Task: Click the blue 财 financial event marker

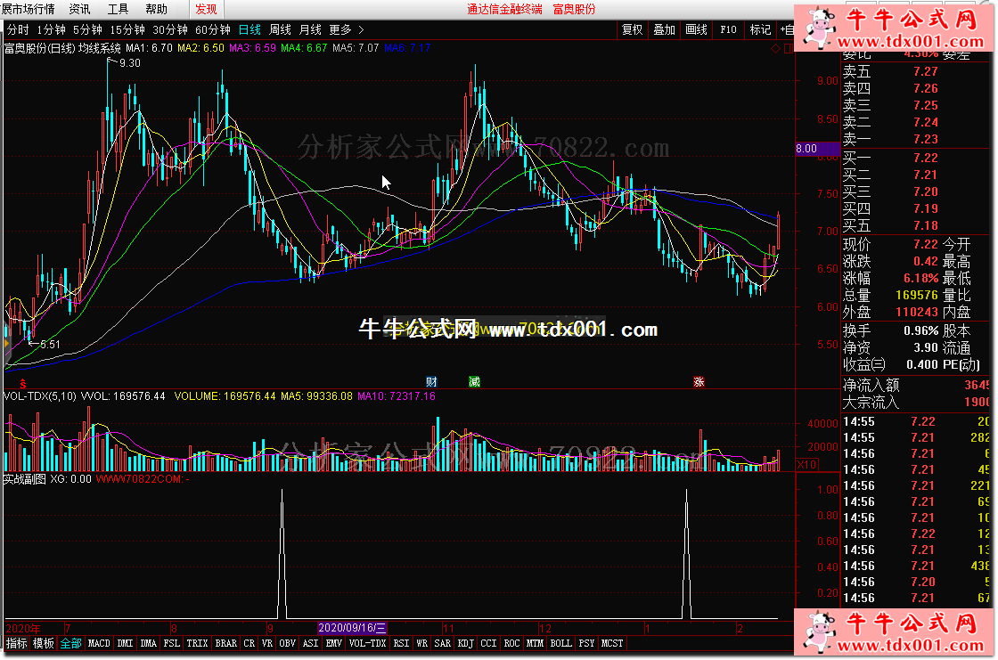Action: [x=431, y=382]
